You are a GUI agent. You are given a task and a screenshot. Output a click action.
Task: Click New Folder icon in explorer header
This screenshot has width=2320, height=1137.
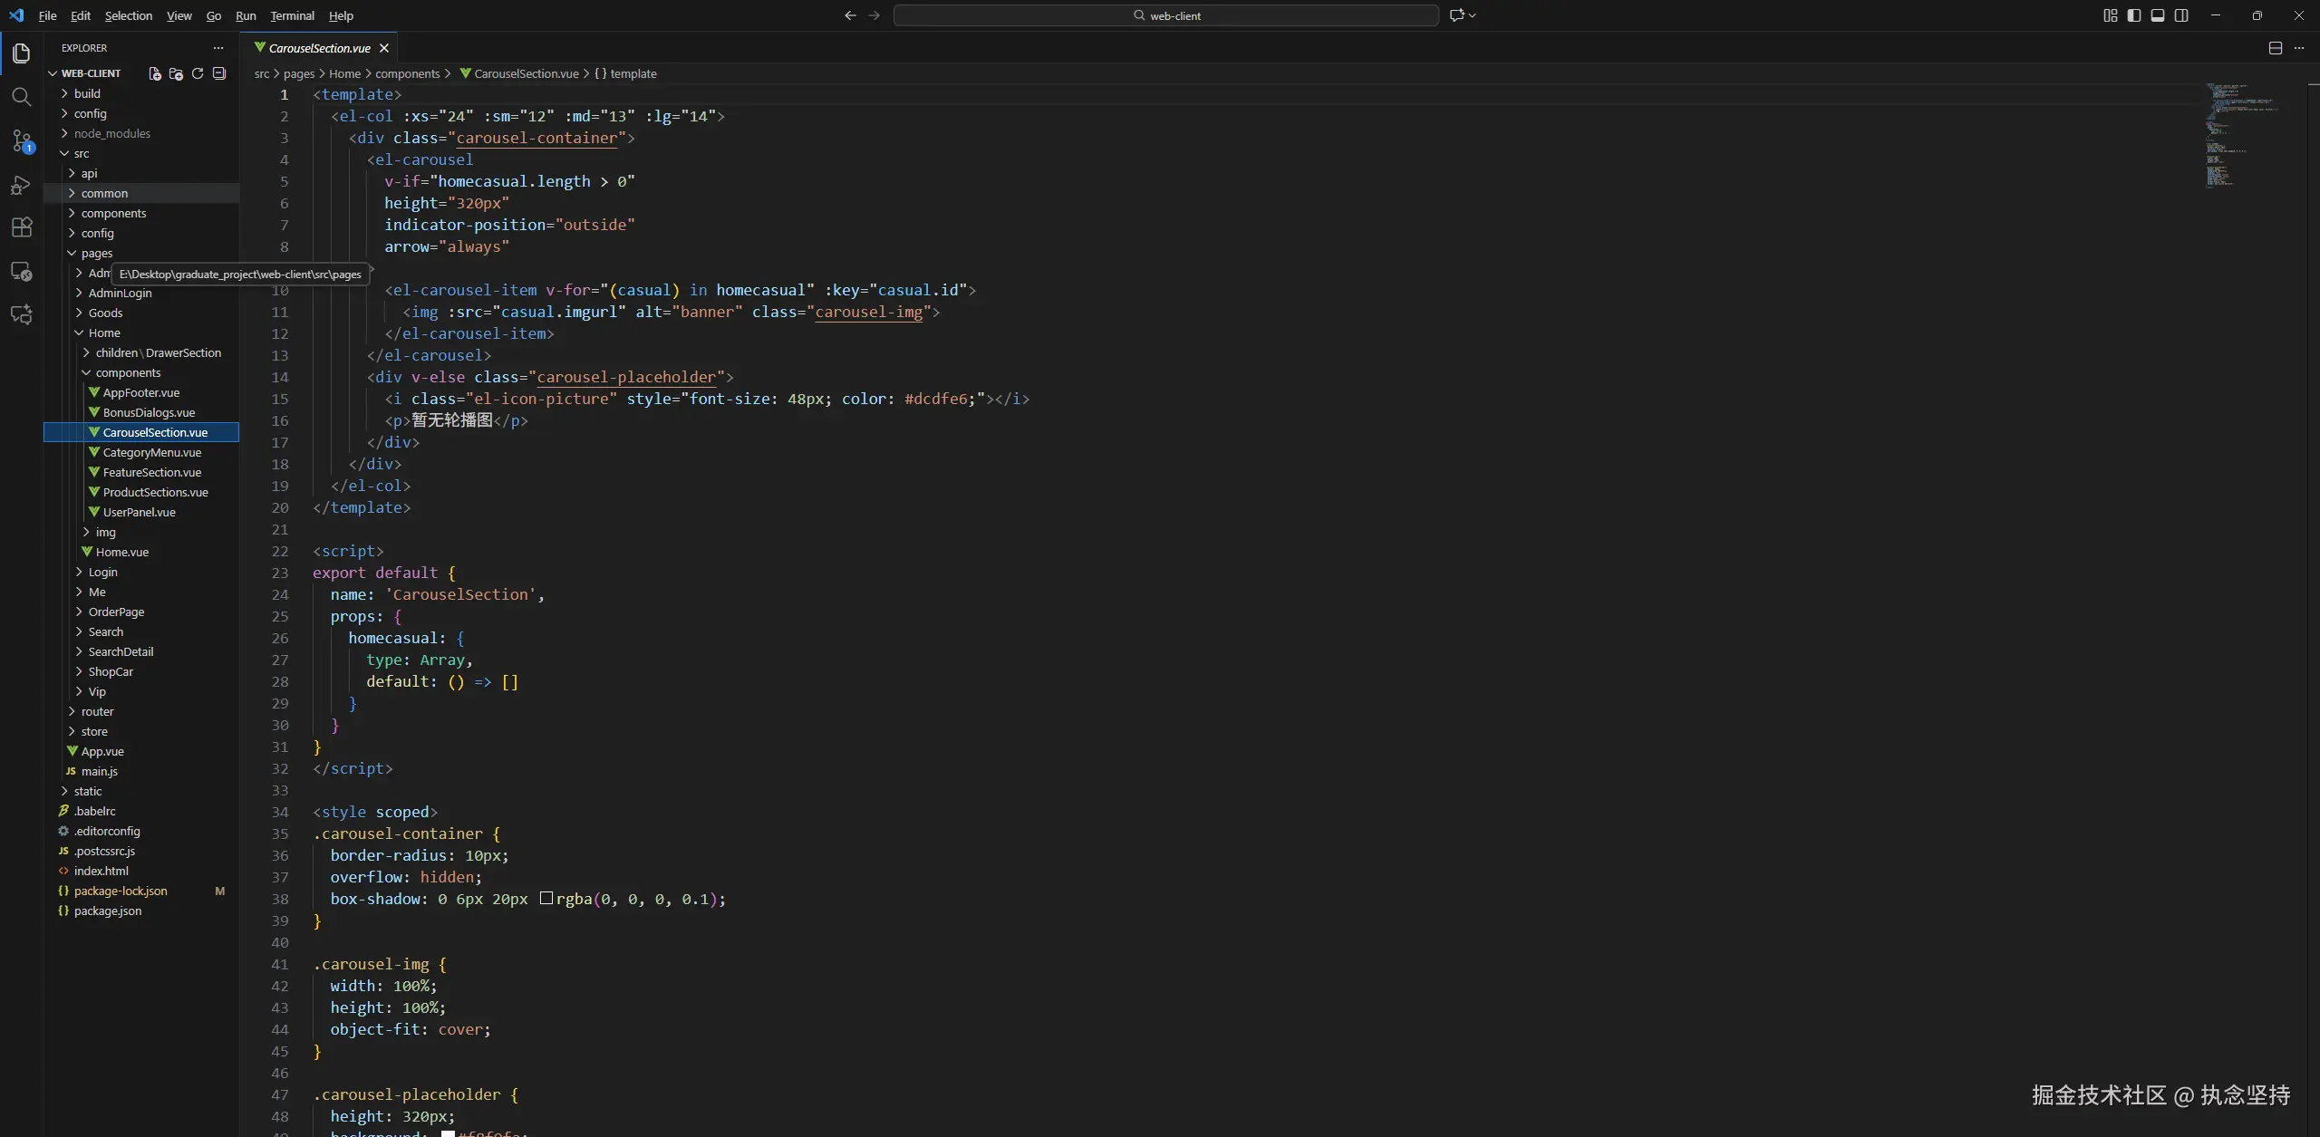[x=176, y=73]
